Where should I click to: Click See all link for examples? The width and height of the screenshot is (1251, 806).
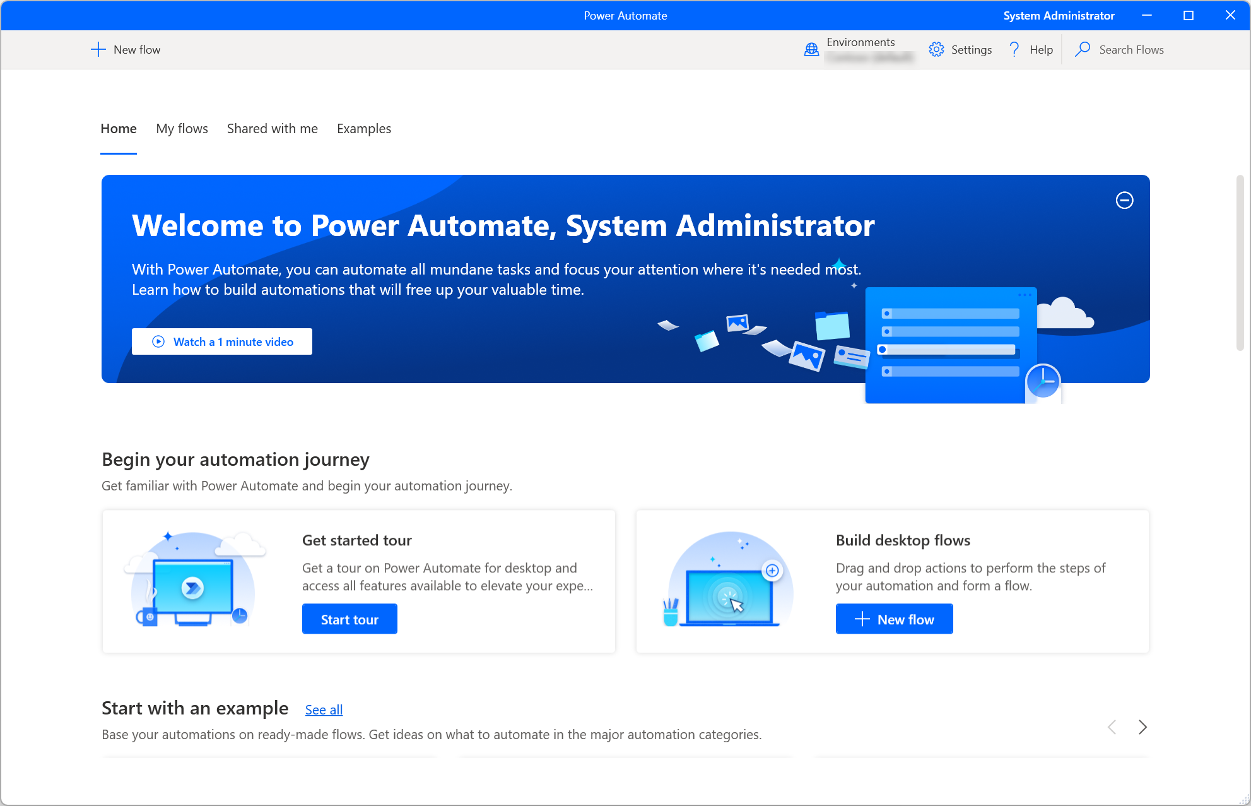coord(324,708)
